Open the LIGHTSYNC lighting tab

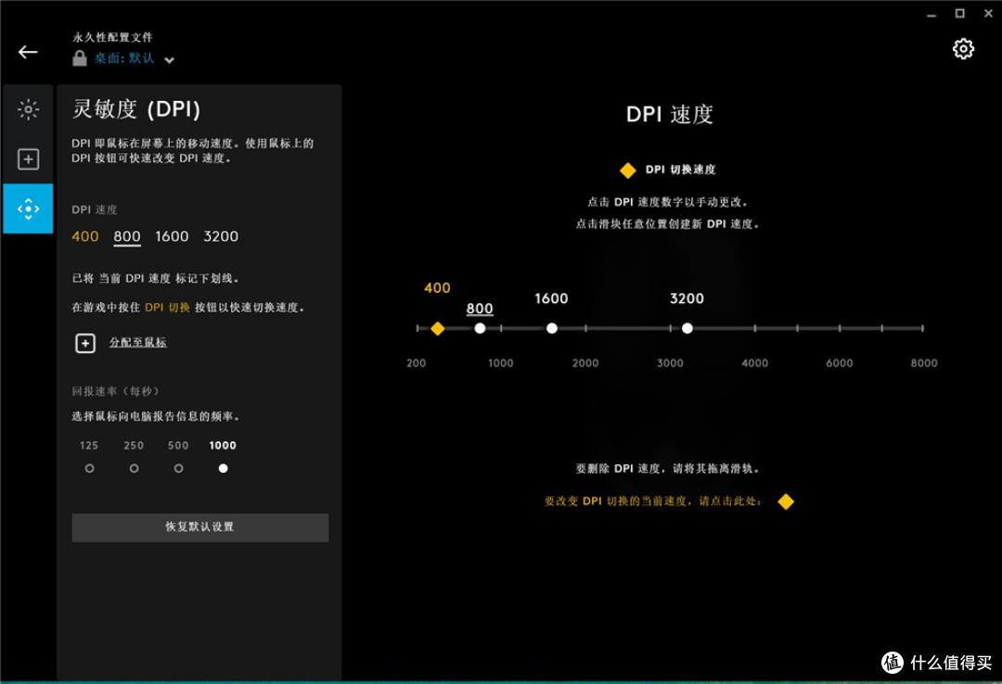(x=28, y=109)
